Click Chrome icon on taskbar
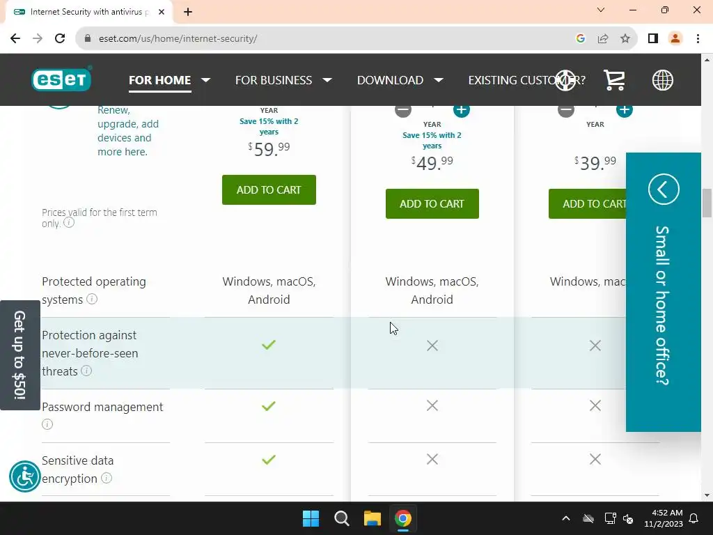Viewport: 713px width, 535px height. [403, 518]
